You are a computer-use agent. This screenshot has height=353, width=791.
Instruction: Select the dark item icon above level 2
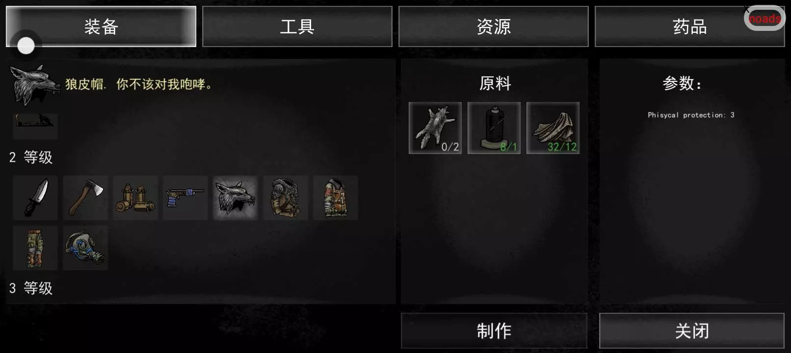click(35, 126)
